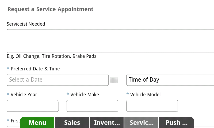Expand the Time of Day dropdown
Image resolution: width=214 pixels, height=128 pixels.
click(x=170, y=80)
